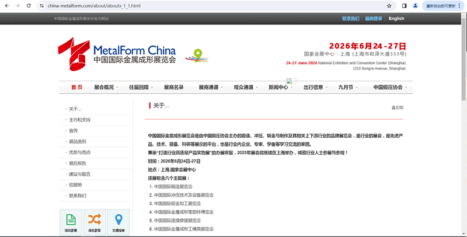Open the blue 交通指南 location pin icon
The height and width of the screenshot is (237, 467).
pos(119,221)
